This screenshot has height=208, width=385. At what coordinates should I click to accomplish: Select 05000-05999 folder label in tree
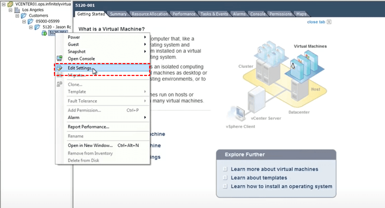(48, 21)
